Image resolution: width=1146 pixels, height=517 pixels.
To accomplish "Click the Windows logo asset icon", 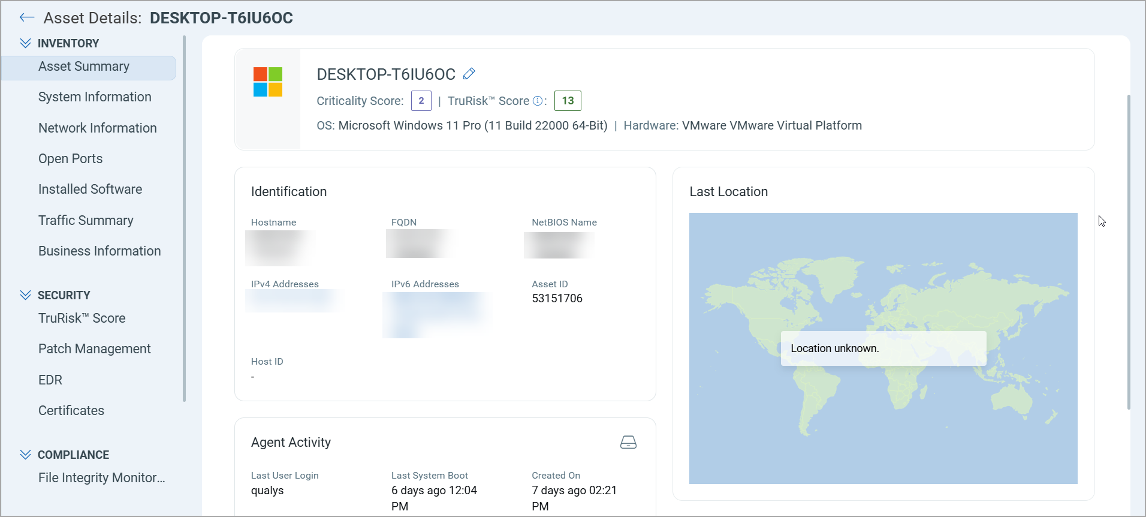I will coord(268,82).
